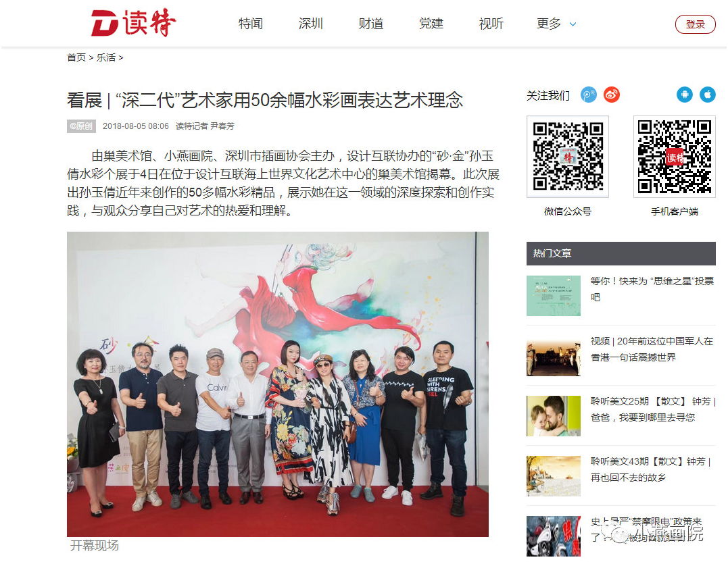The width and height of the screenshot is (728, 566).
Task: Click the Android app download icon
Action: (x=684, y=95)
